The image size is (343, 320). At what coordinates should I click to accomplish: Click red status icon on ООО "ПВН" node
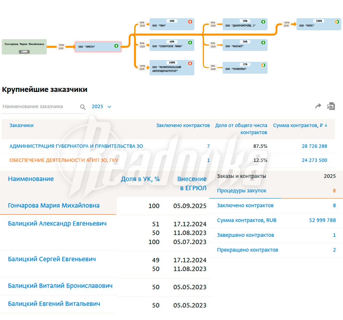tap(190, 22)
